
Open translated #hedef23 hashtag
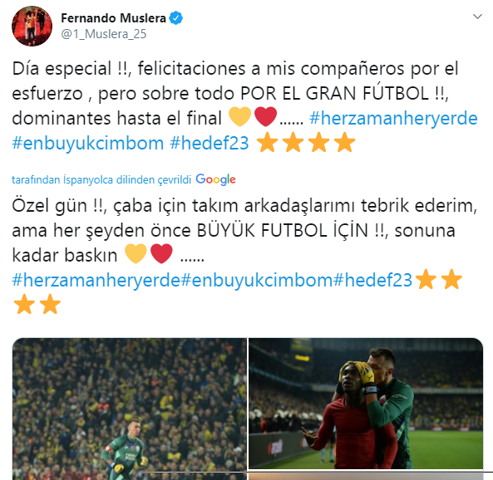pos(372,280)
